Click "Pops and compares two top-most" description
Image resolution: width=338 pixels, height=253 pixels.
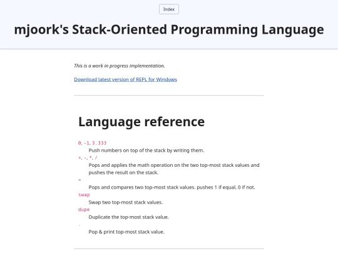point(172,187)
